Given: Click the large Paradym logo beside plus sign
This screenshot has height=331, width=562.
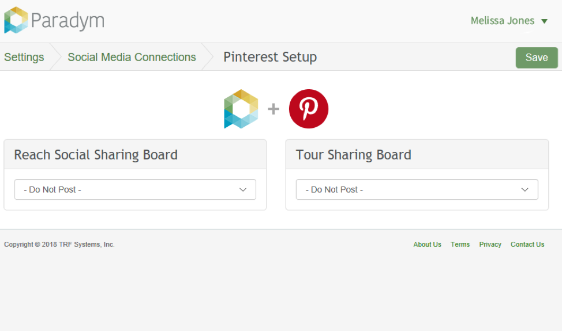Looking at the screenshot, I should tap(241, 109).
